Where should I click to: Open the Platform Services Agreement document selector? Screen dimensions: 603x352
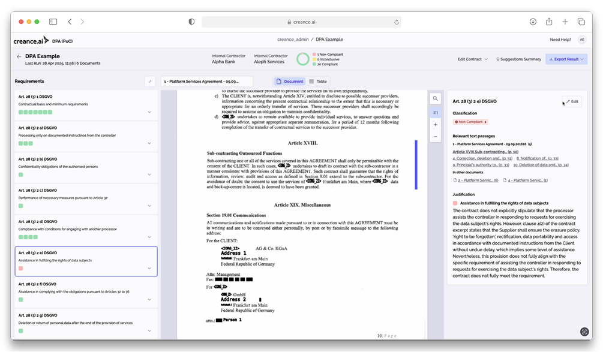206,82
